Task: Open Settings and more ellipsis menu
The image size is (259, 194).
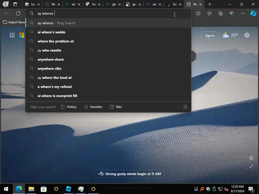Action: point(243,13)
